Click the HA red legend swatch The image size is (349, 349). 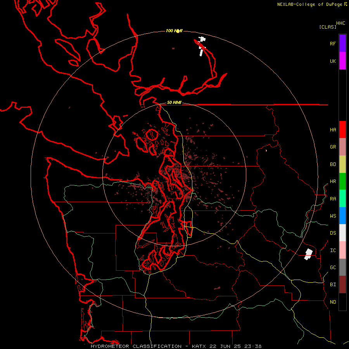tap(342, 130)
